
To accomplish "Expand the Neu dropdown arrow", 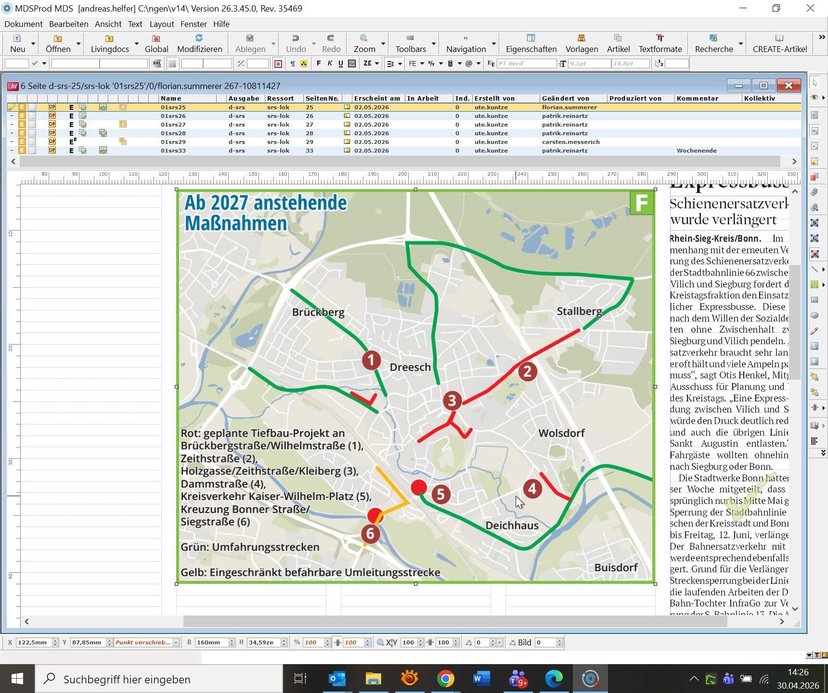I will pos(33,44).
